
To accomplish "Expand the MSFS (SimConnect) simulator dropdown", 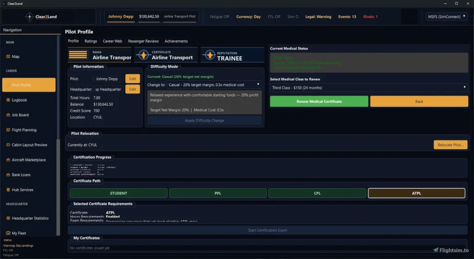I will [447, 17].
